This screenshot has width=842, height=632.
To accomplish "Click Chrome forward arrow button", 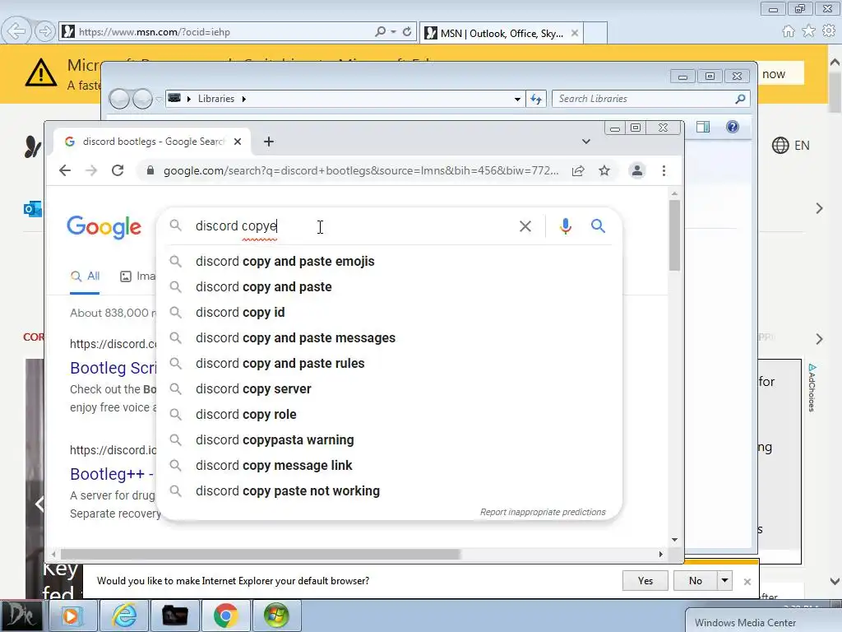I will pyautogui.click(x=91, y=171).
